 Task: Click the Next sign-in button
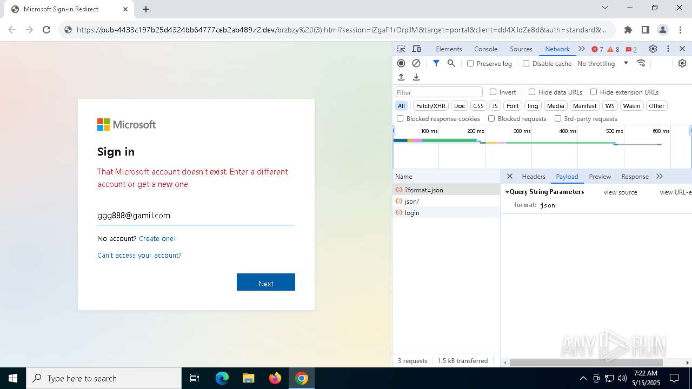tap(266, 282)
